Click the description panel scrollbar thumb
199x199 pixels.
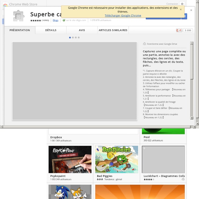click(192, 62)
